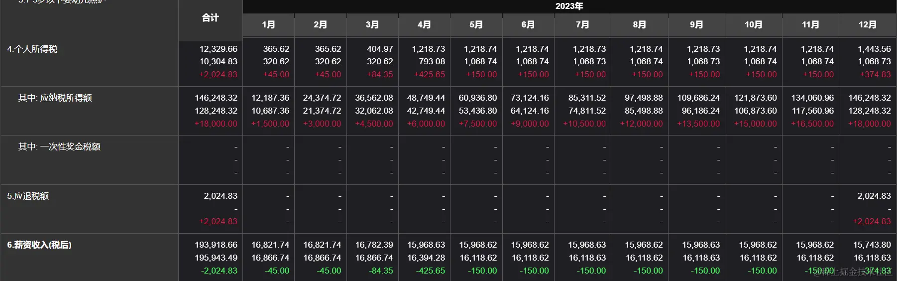Image resolution: width=897 pixels, height=281 pixels.
Task: Click the March tax value 404.97
Action: tap(380, 49)
